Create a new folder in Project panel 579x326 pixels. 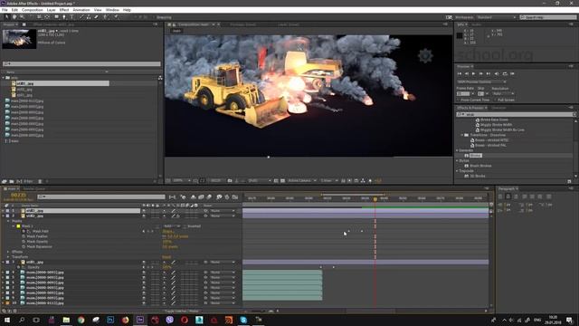12,181
